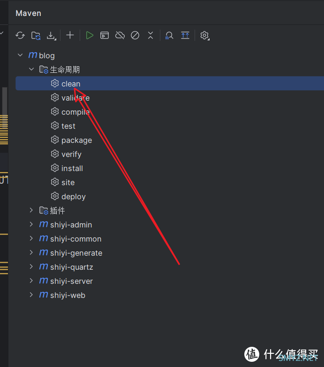Image resolution: width=324 pixels, height=367 pixels.
Task: Select the clean lifecycle goal
Action: (x=170, y=83)
